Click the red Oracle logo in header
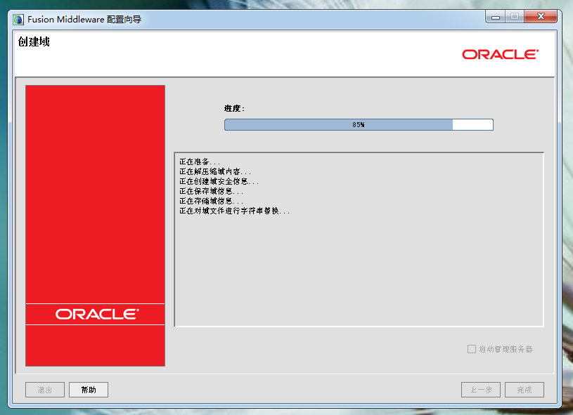This screenshot has height=415, width=573. (501, 54)
